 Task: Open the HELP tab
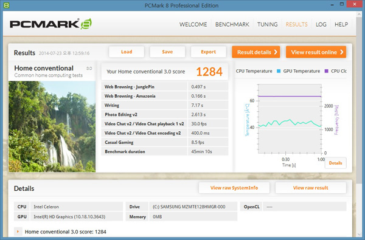pos(341,24)
